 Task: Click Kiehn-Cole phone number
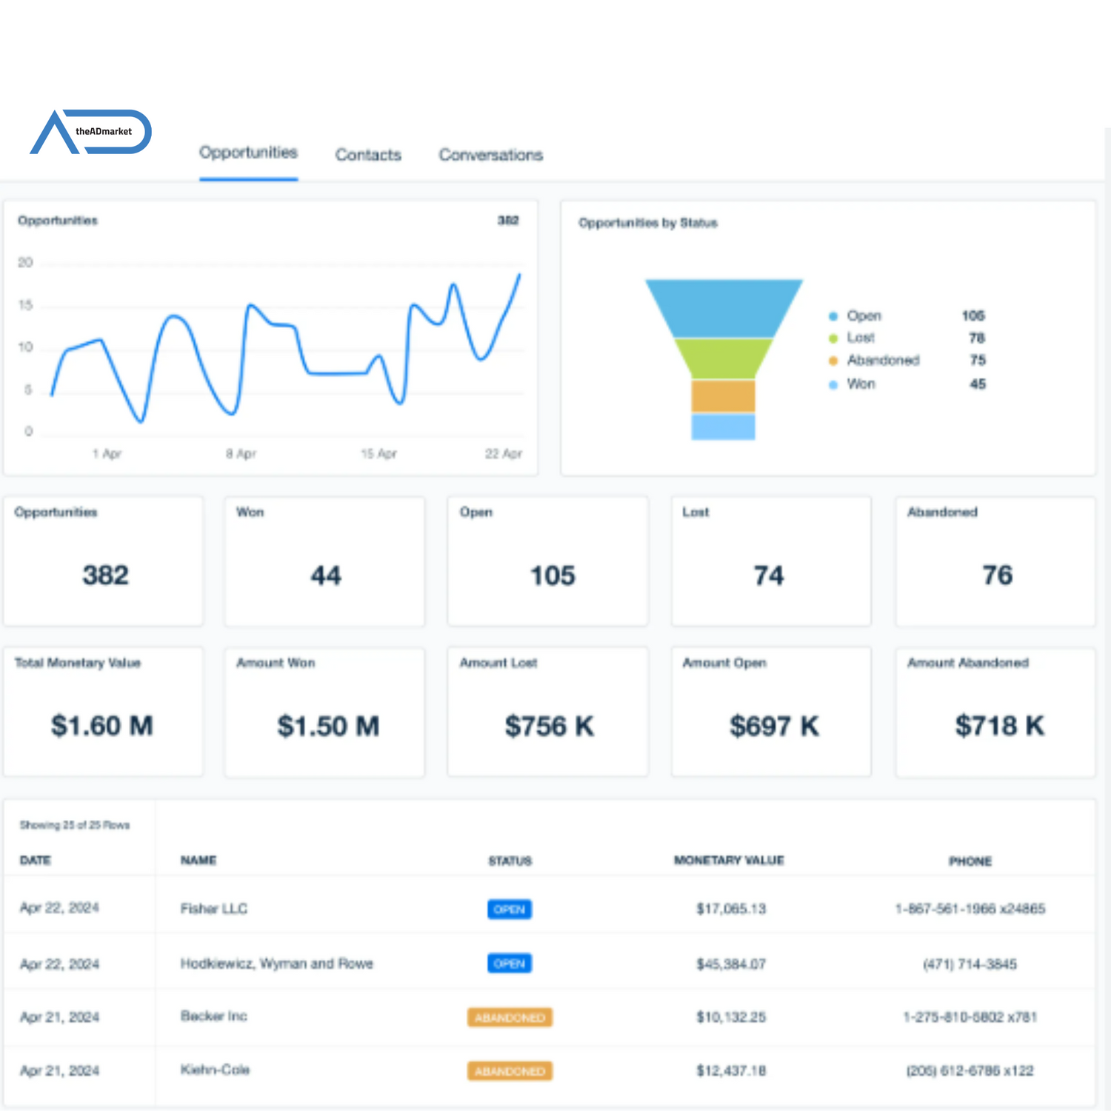click(x=970, y=1071)
